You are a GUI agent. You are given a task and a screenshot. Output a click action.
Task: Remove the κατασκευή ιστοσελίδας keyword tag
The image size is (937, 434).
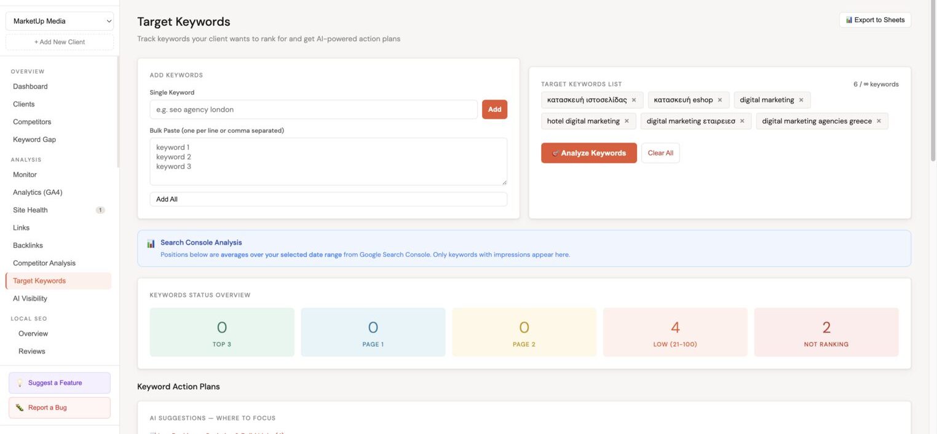pos(634,100)
